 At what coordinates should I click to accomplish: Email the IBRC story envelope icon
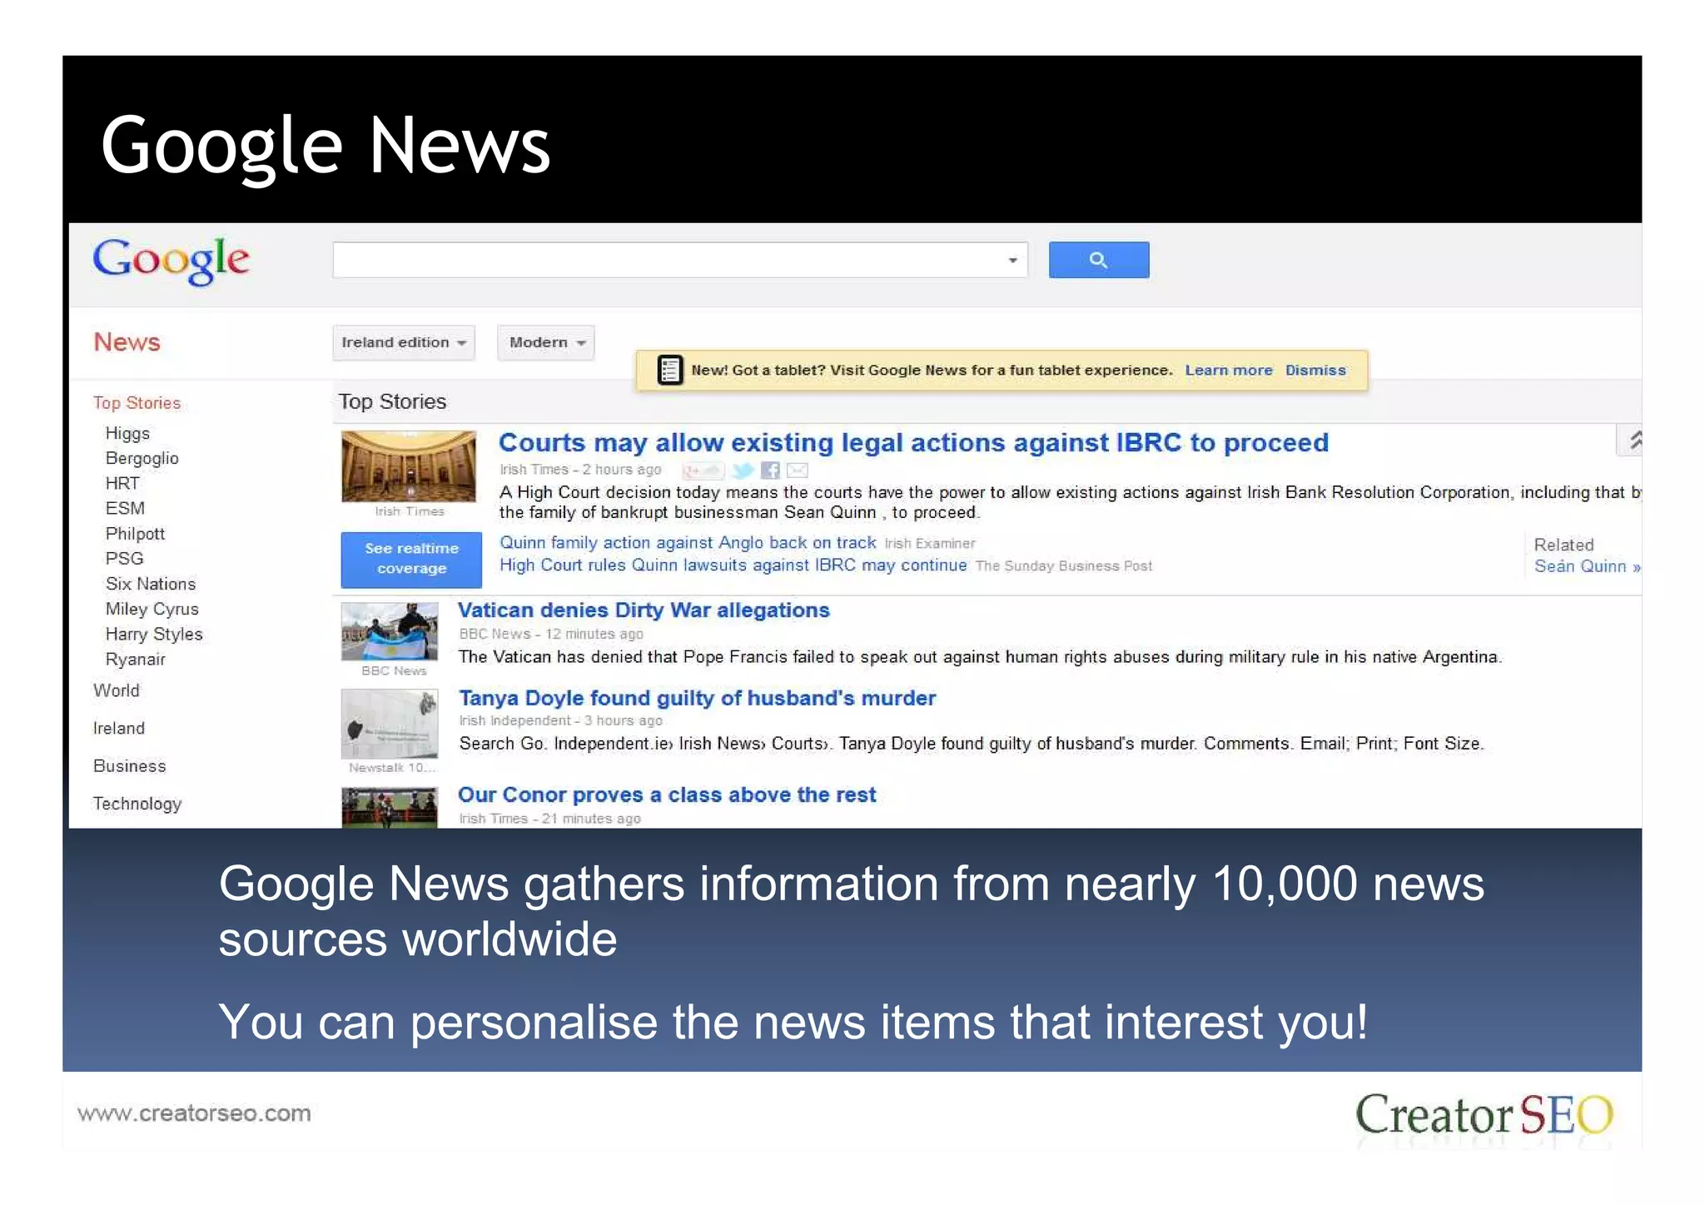tap(798, 471)
